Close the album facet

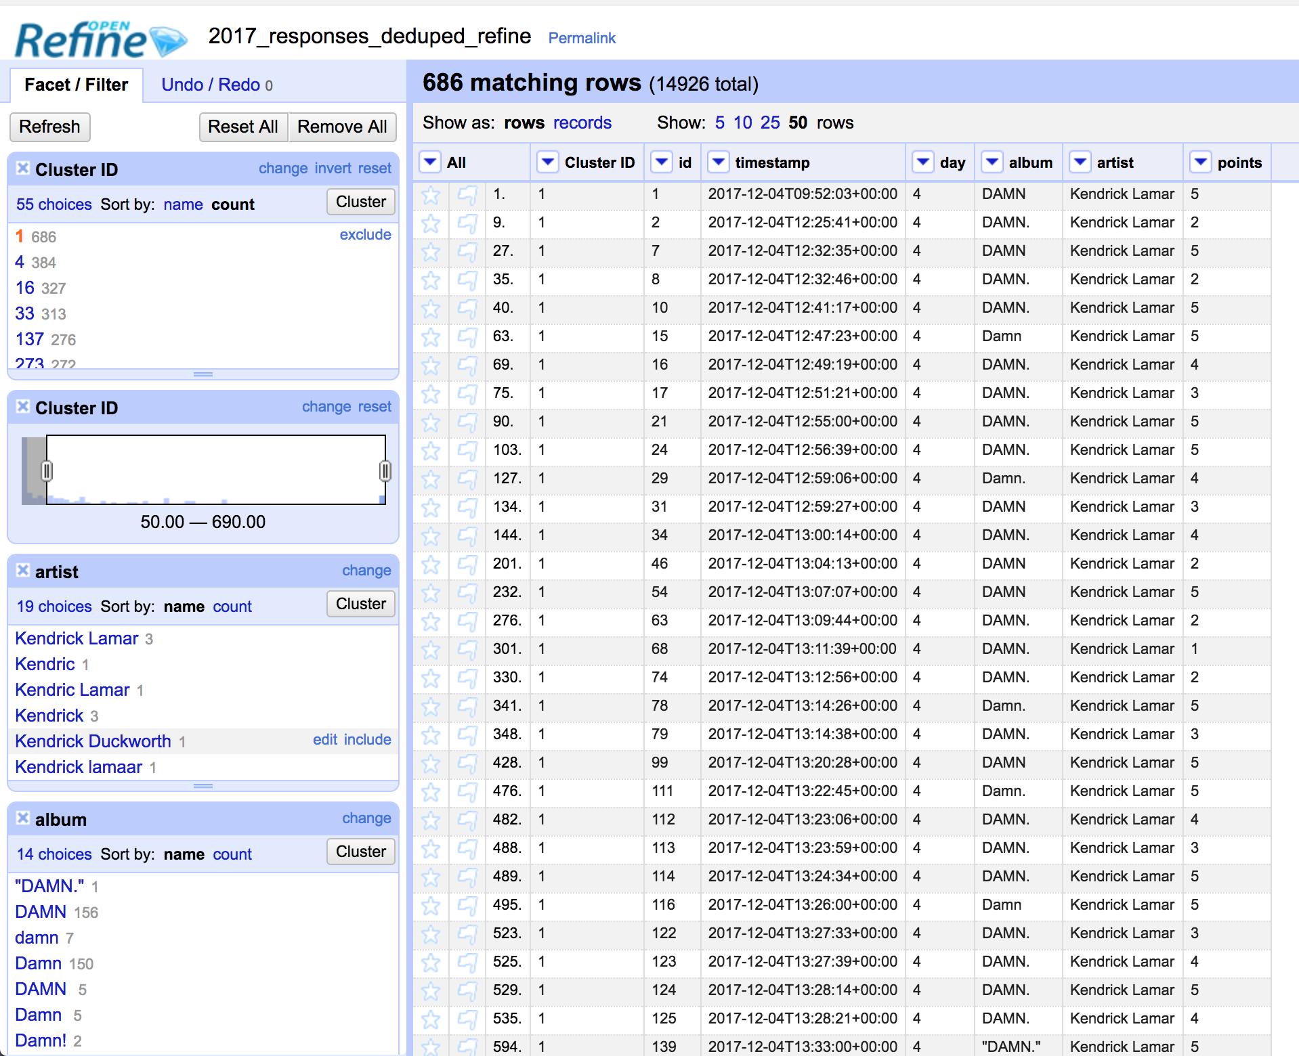coord(23,818)
